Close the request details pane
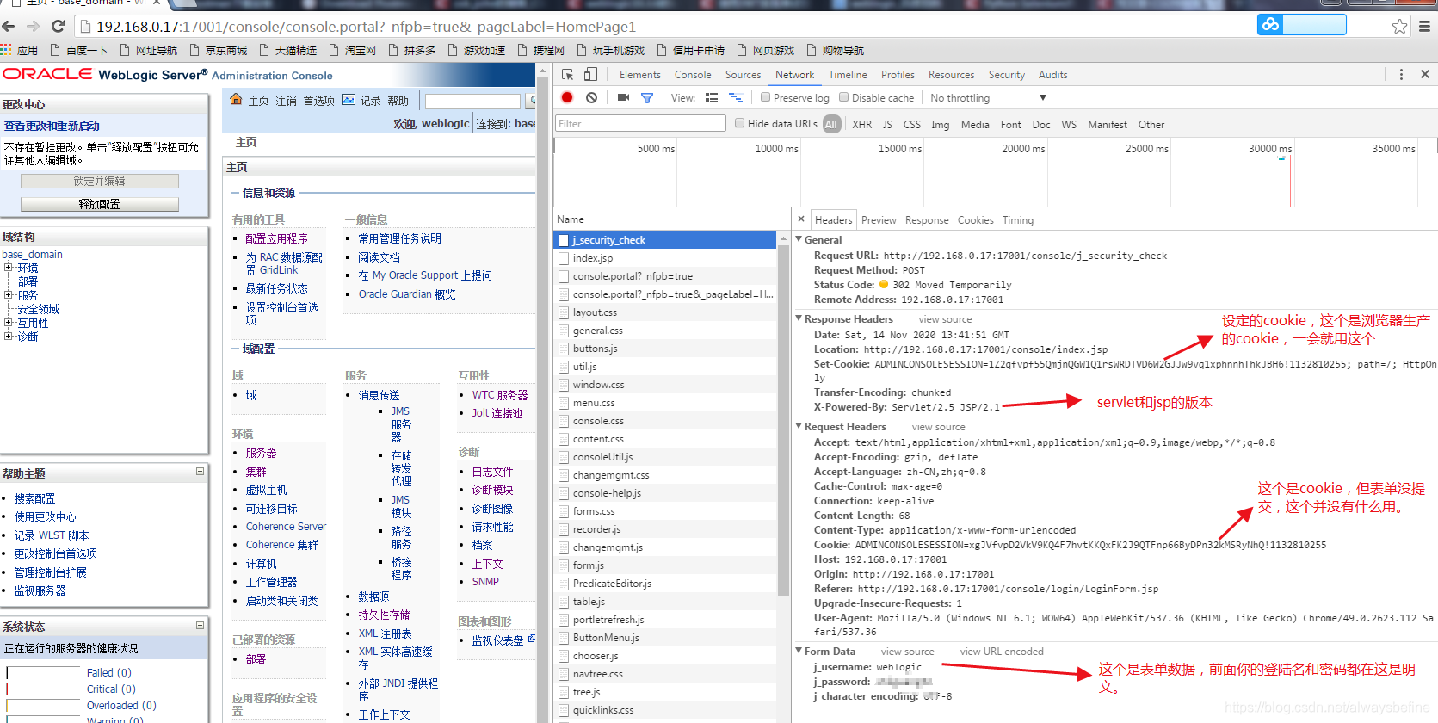The width and height of the screenshot is (1438, 723). 801,219
